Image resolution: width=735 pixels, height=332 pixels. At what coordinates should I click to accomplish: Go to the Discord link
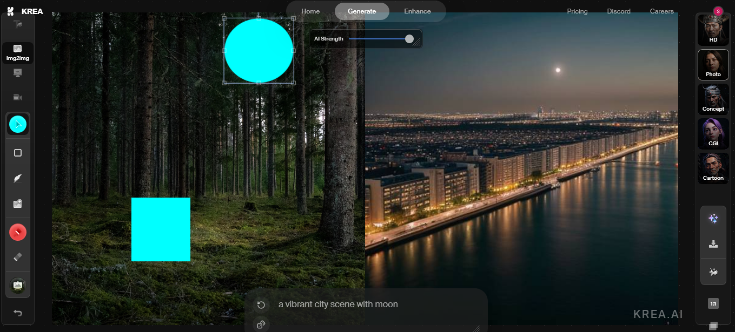pyautogui.click(x=619, y=11)
